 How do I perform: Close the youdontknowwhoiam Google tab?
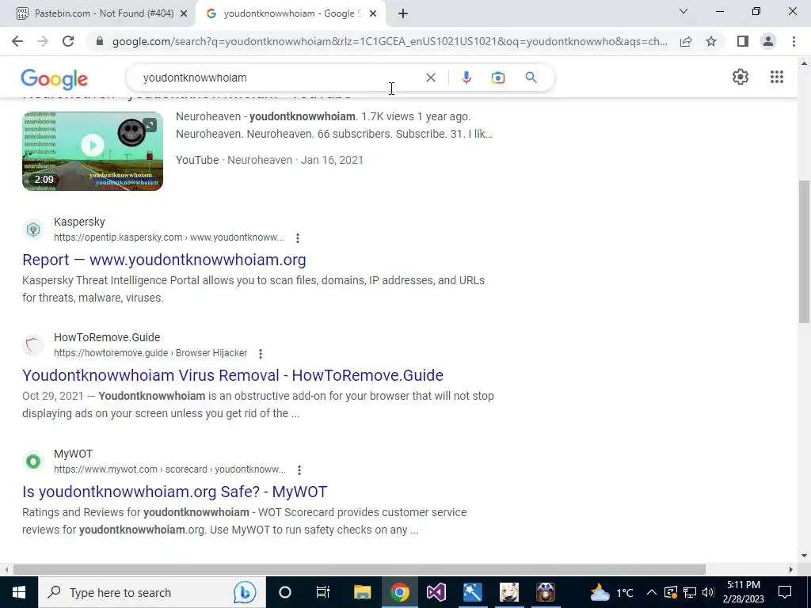(373, 13)
